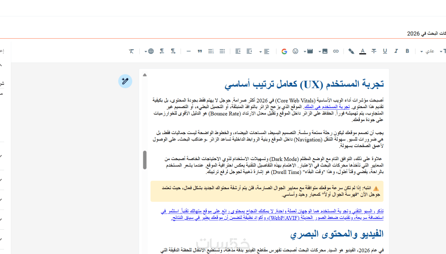Open the paragraph style menu عادي
This screenshot has height=254, width=446.
(x=427, y=51)
